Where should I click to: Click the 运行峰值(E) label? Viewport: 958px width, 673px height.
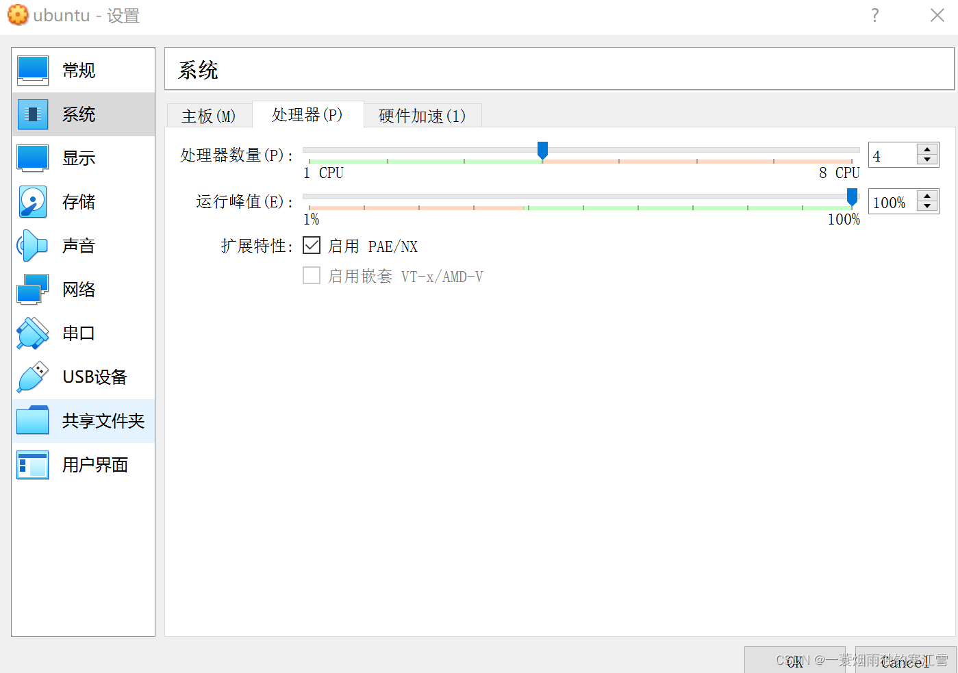tap(245, 202)
